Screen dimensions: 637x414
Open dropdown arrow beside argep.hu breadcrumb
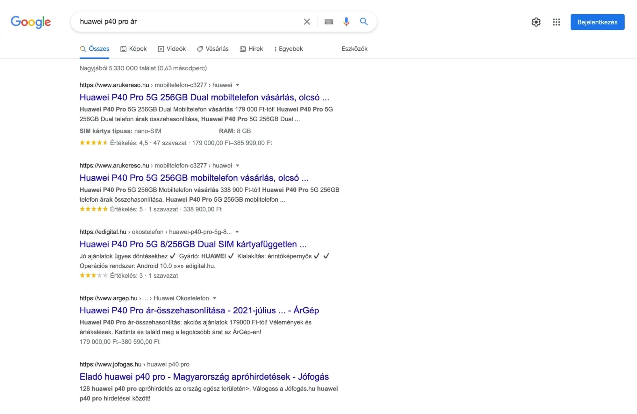pyautogui.click(x=215, y=298)
